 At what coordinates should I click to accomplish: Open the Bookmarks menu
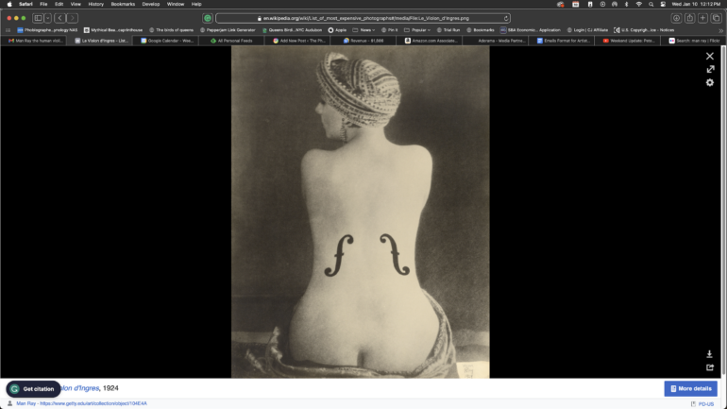click(123, 4)
